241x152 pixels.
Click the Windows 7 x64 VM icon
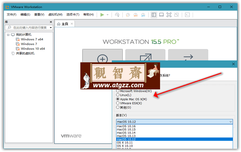[18, 40]
